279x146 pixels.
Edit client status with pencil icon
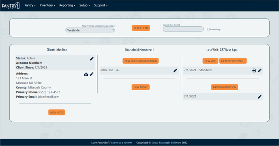coord(92,59)
